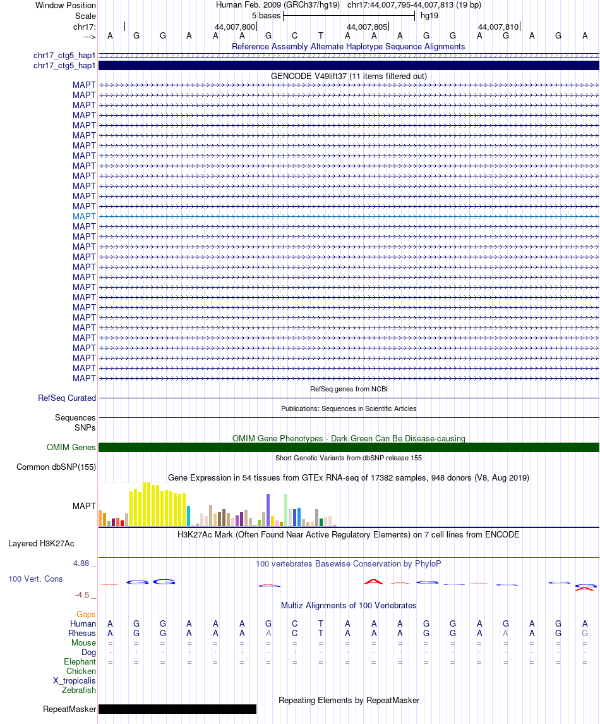Click the Rhesus species label
The image size is (600, 724).
82,634
